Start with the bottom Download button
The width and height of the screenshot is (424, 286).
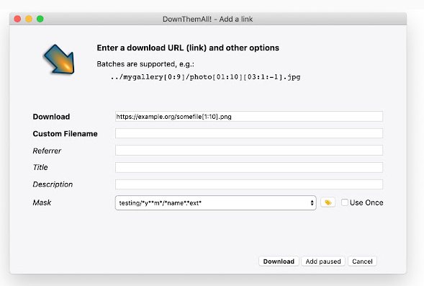point(279,262)
